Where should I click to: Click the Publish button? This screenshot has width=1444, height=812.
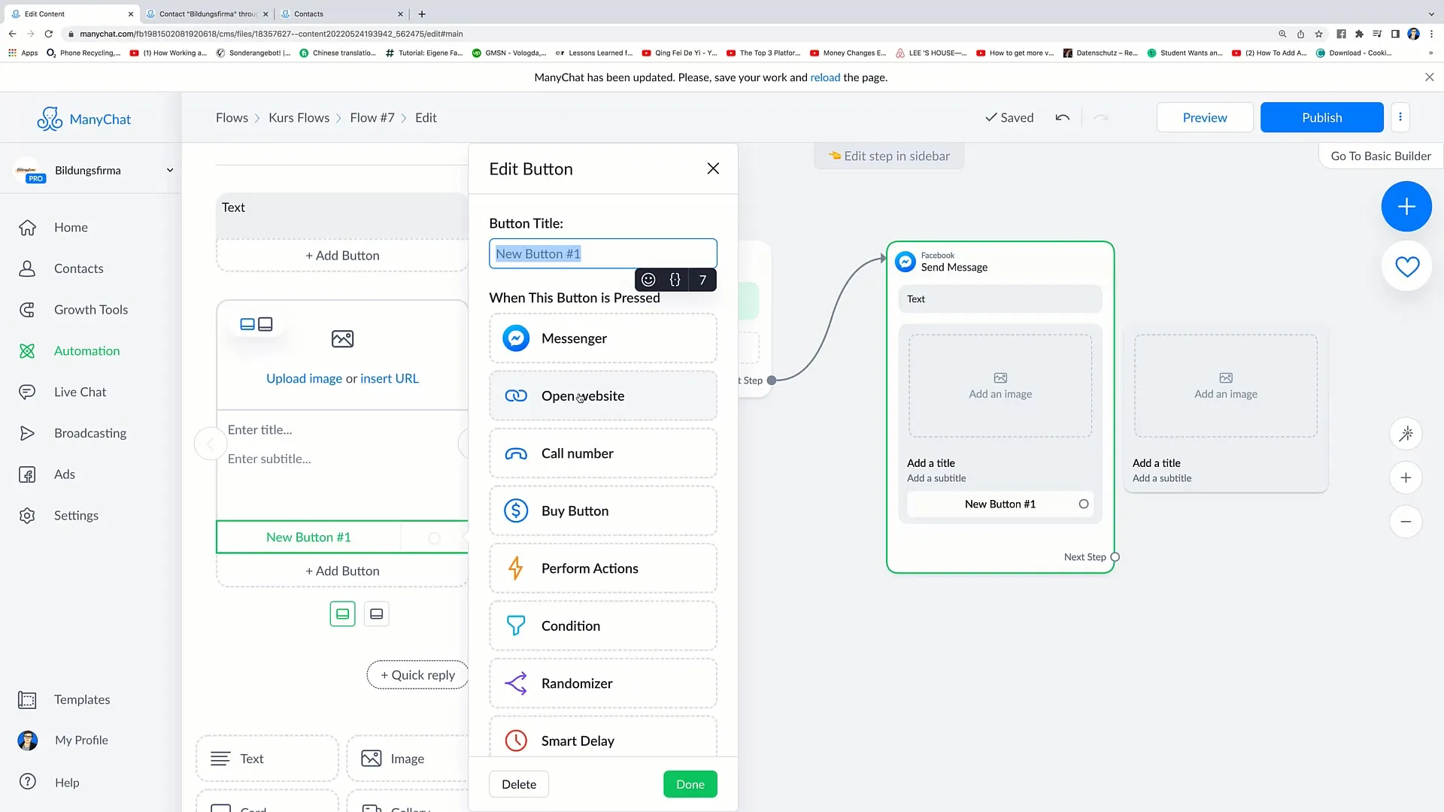point(1321,117)
